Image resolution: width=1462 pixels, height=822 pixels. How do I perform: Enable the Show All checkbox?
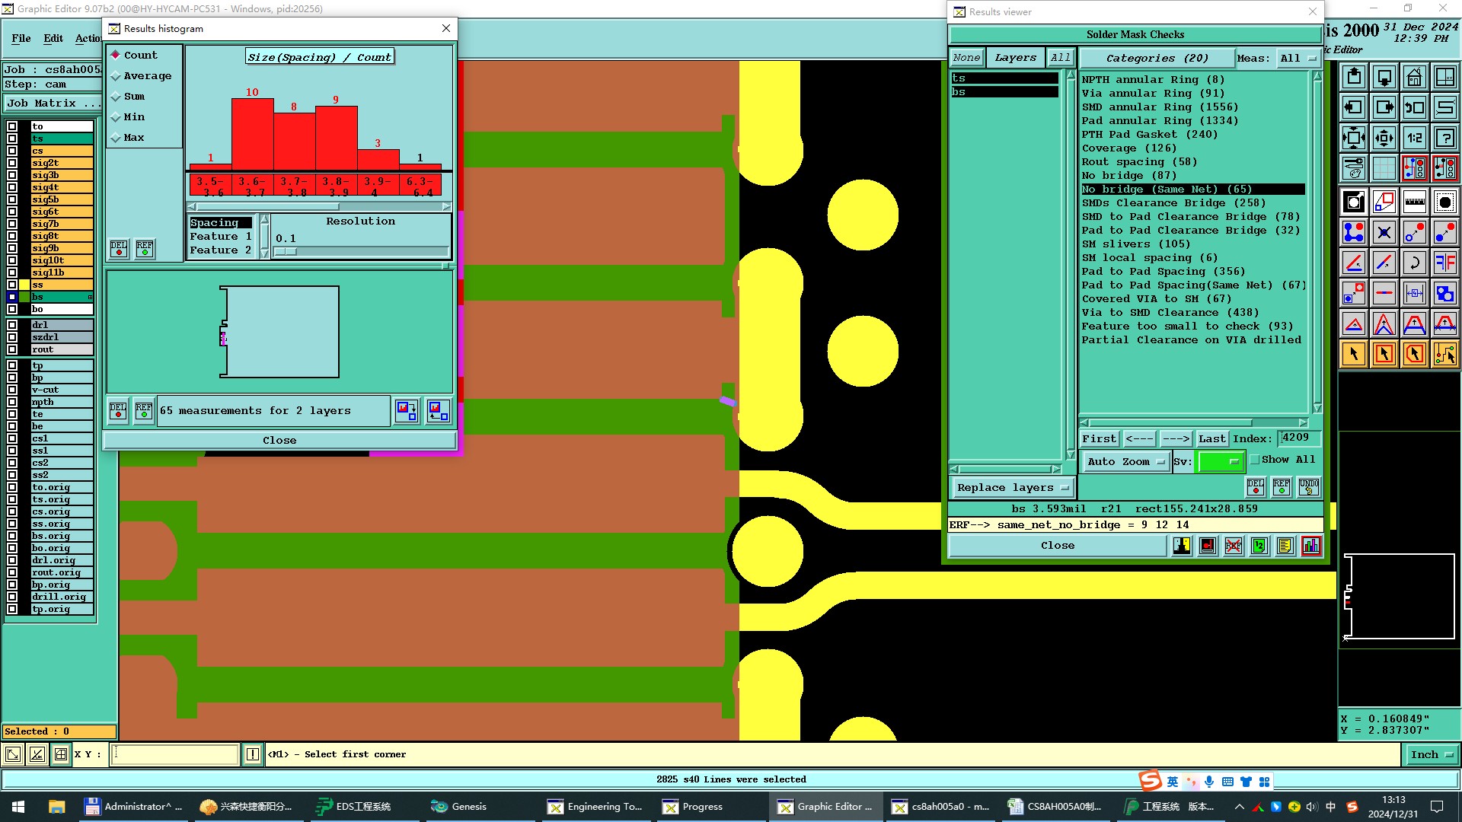click(x=1255, y=460)
